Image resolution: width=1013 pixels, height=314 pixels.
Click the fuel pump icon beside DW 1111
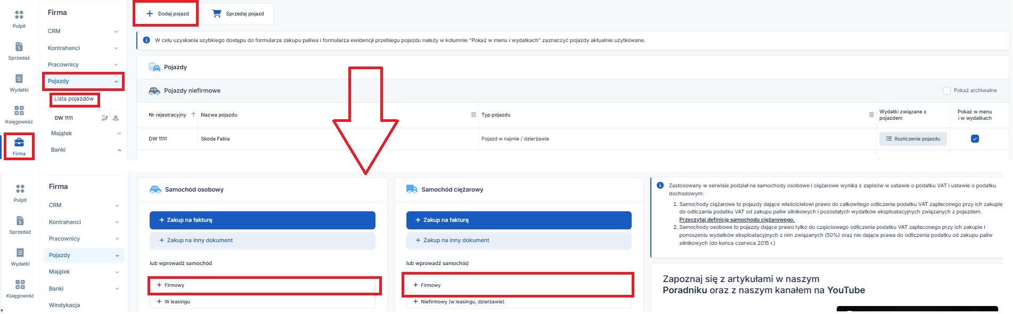click(104, 118)
